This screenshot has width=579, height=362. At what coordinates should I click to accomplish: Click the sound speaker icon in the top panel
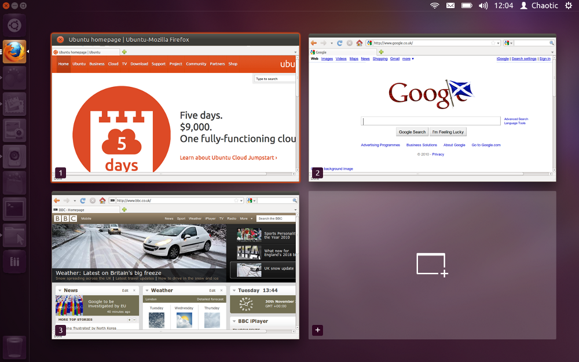483,6
